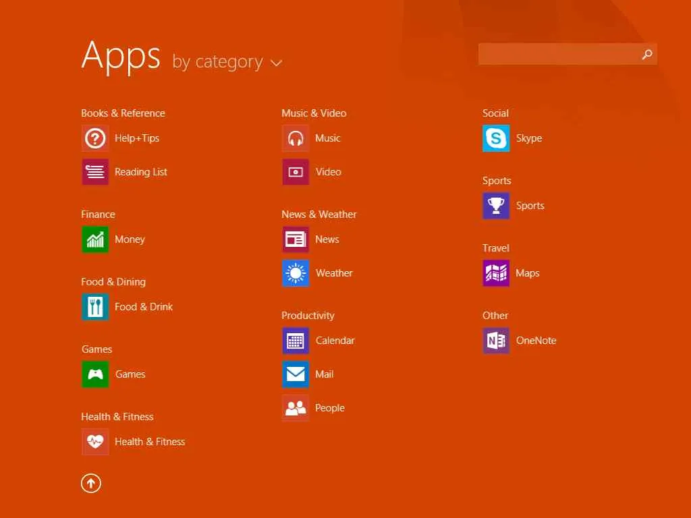This screenshot has width=691, height=518.
Task: Open the Mail envelope icon
Action: (296, 374)
